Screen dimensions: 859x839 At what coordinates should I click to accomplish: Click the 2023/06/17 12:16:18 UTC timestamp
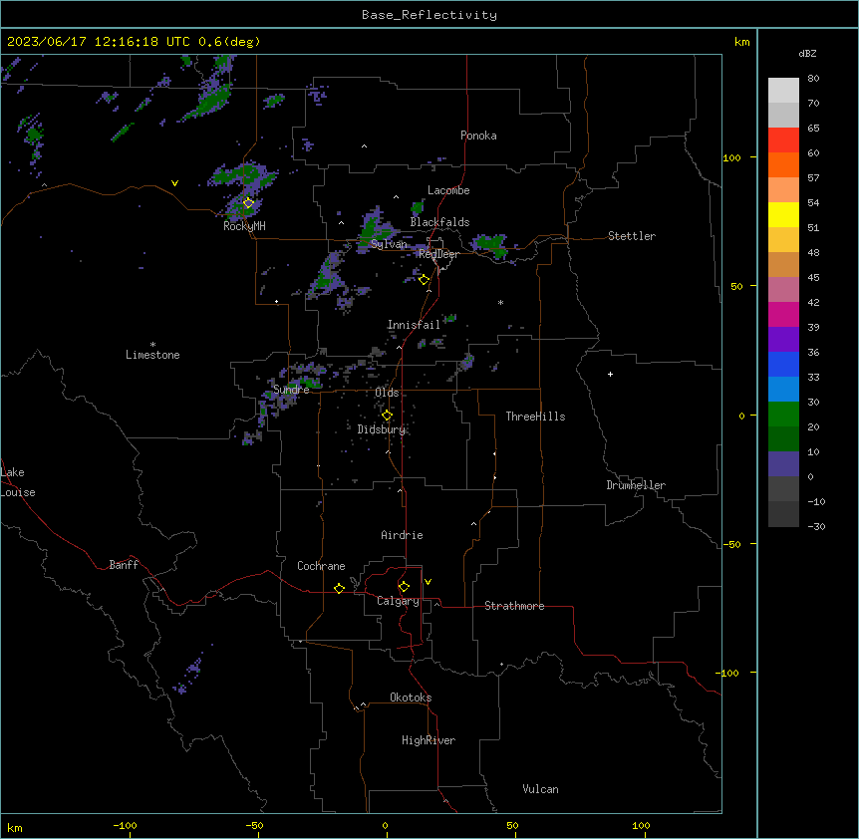tap(134, 42)
